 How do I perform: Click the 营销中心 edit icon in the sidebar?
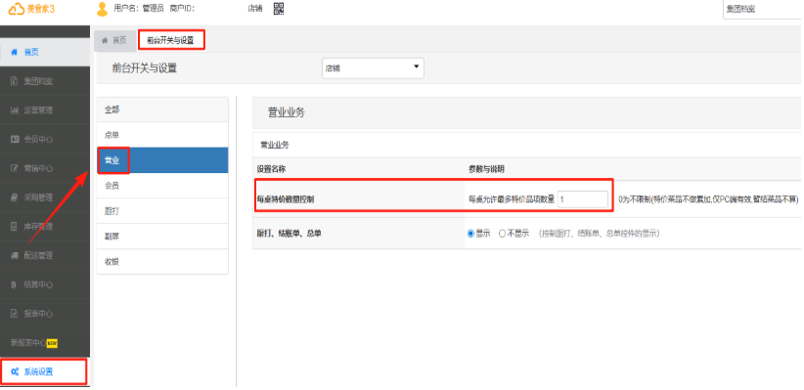click(15, 168)
